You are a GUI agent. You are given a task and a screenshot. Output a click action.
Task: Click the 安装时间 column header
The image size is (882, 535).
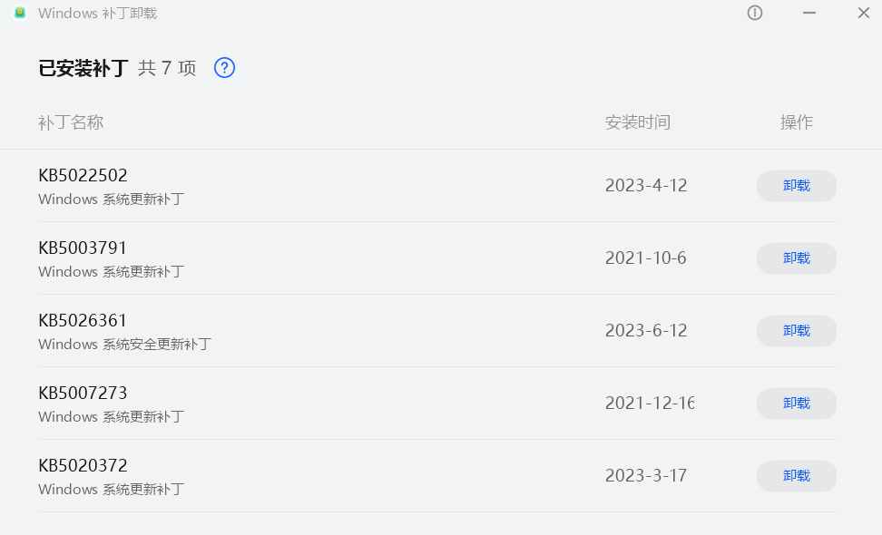pyautogui.click(x=638, y=122)
